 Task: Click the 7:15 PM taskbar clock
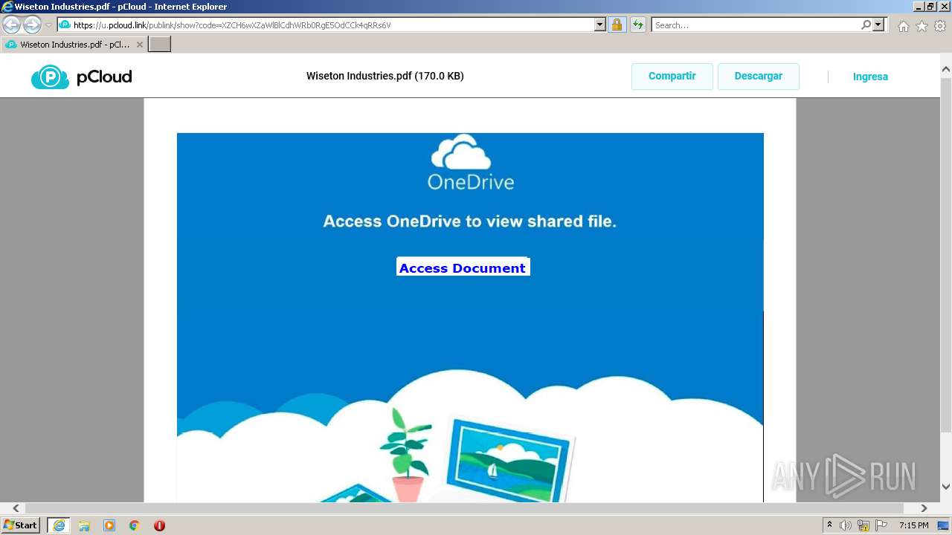click(913, 525)
